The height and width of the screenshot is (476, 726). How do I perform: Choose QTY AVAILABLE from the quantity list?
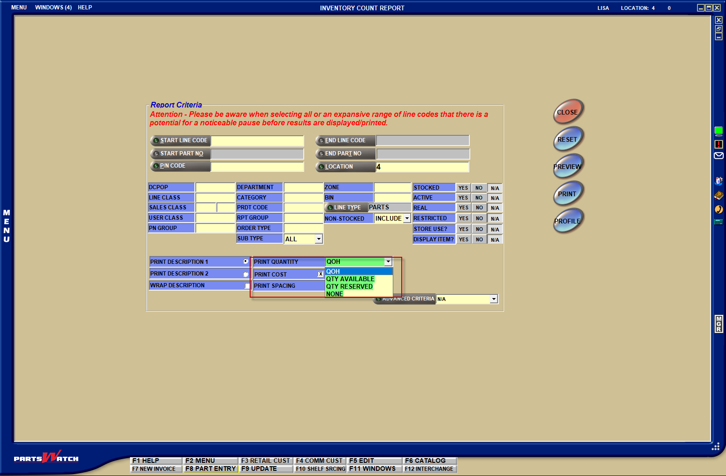tap(350, 279)
